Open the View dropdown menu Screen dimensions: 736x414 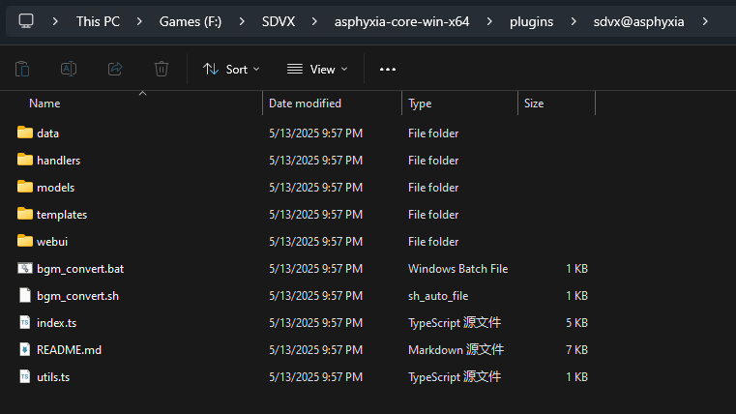(317, 69)
